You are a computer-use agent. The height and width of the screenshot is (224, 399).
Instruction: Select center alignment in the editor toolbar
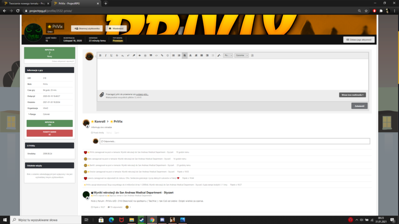click(x=190, y=55)
